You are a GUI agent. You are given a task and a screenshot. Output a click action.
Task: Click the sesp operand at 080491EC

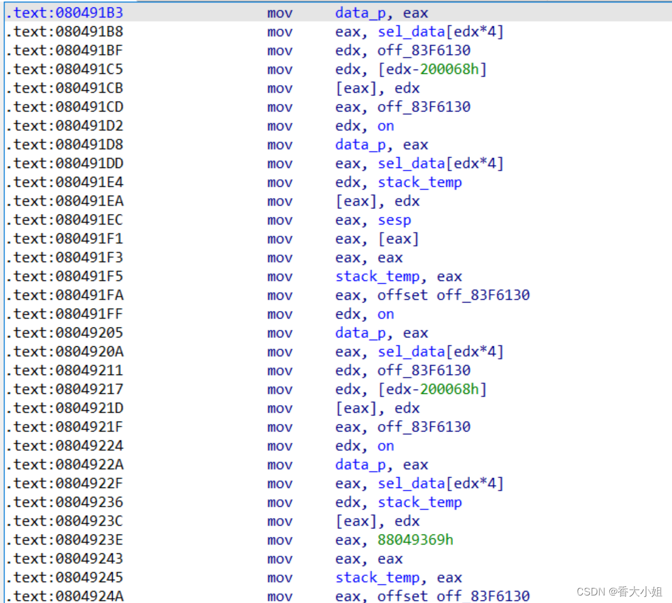point(394,220)
